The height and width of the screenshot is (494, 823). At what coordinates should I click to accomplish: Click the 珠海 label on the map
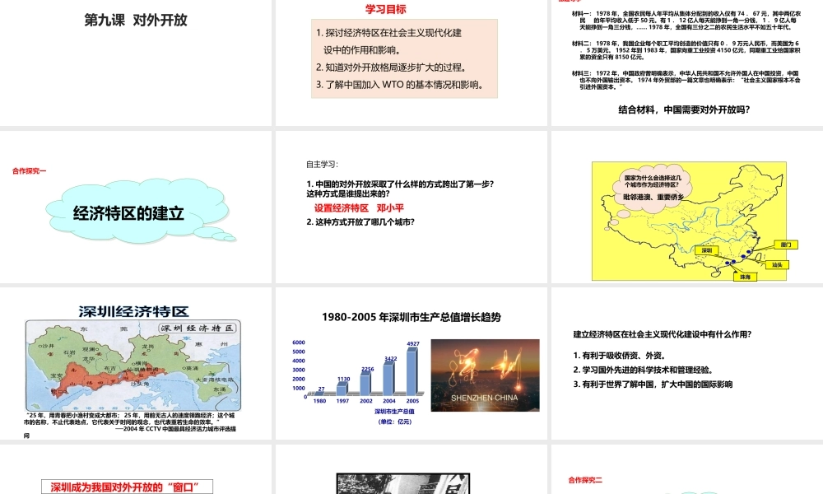tap(745, 277)
